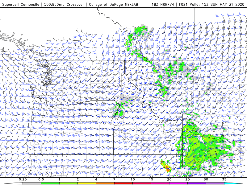The image size is (247, 185).
Task: Click the crimson 10–15 color bar segment
Action: pos(142,183)
